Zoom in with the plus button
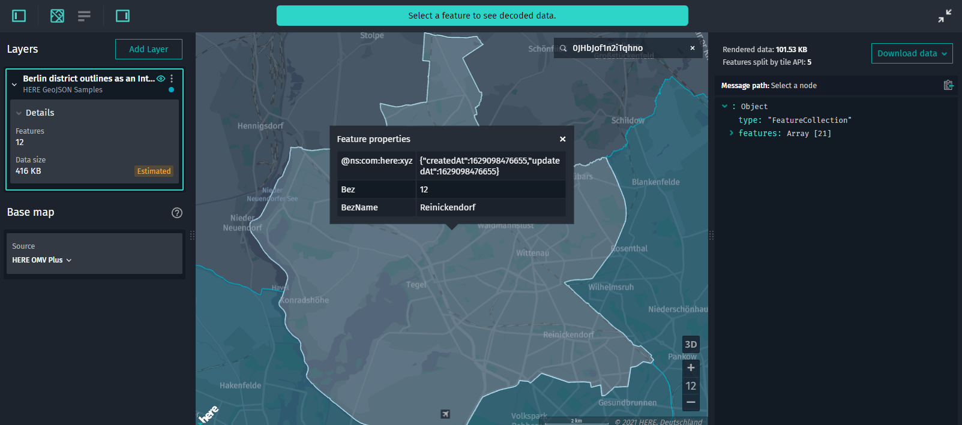 [691, 368]
